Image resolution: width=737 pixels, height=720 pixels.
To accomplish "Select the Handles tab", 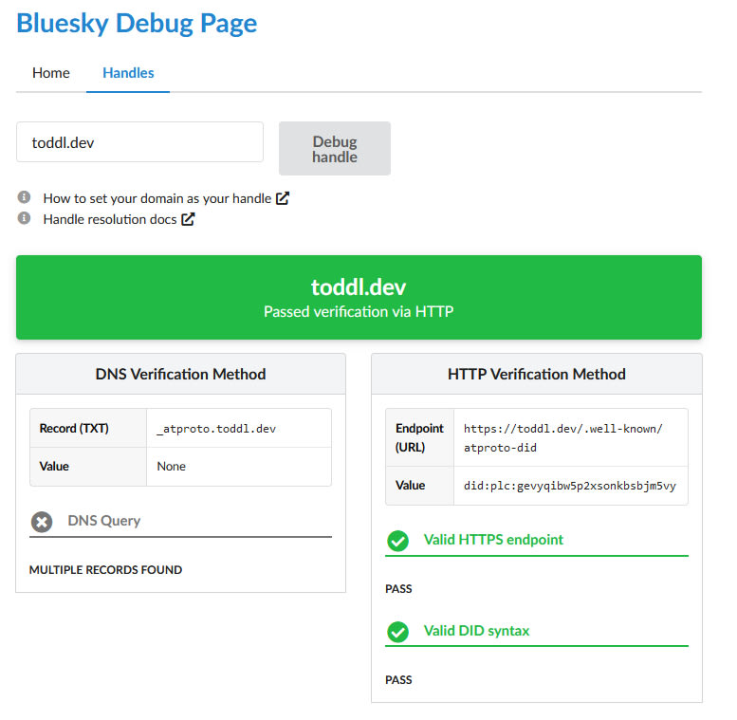I will (128, 73).
